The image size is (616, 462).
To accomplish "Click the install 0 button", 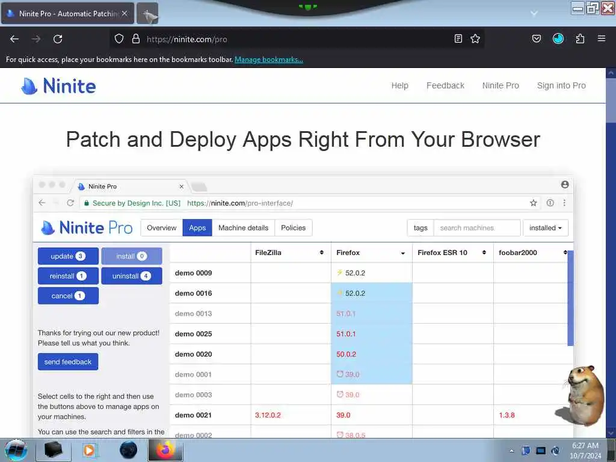I will (x=132, y=256).
